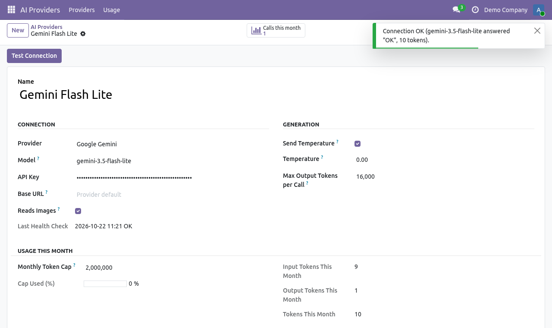Switch company via Demo Company selector

506,10
